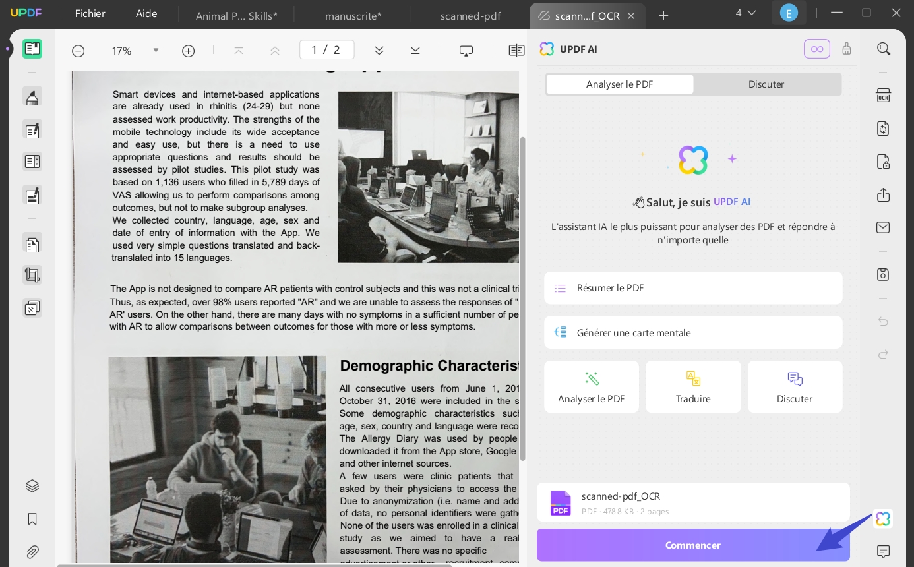The image size is (914, 567).
Task: Open the Fichier menu
Action: tap(90, 13)
